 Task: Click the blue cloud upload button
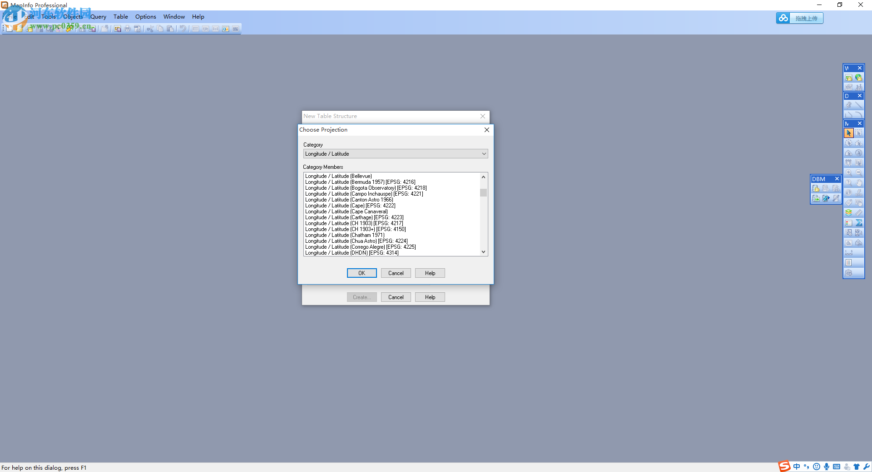799,18
